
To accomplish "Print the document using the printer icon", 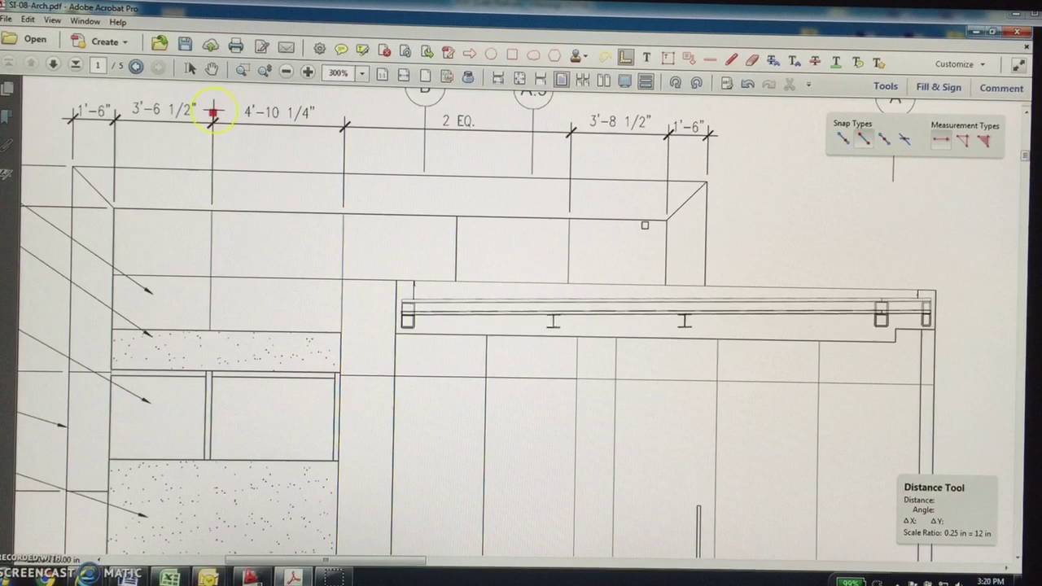I will [236, 46].
